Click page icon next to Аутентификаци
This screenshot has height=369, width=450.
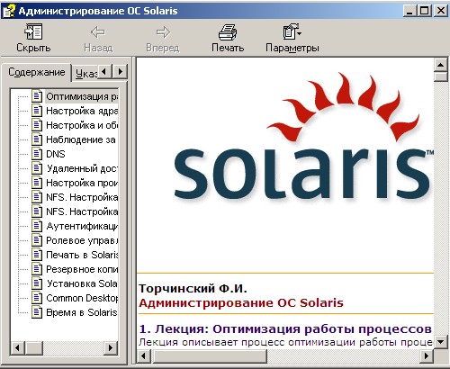37,226
